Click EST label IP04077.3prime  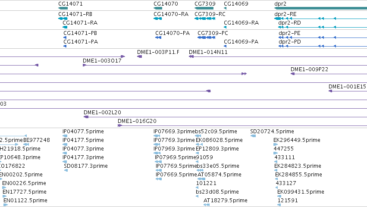point(83,149)
